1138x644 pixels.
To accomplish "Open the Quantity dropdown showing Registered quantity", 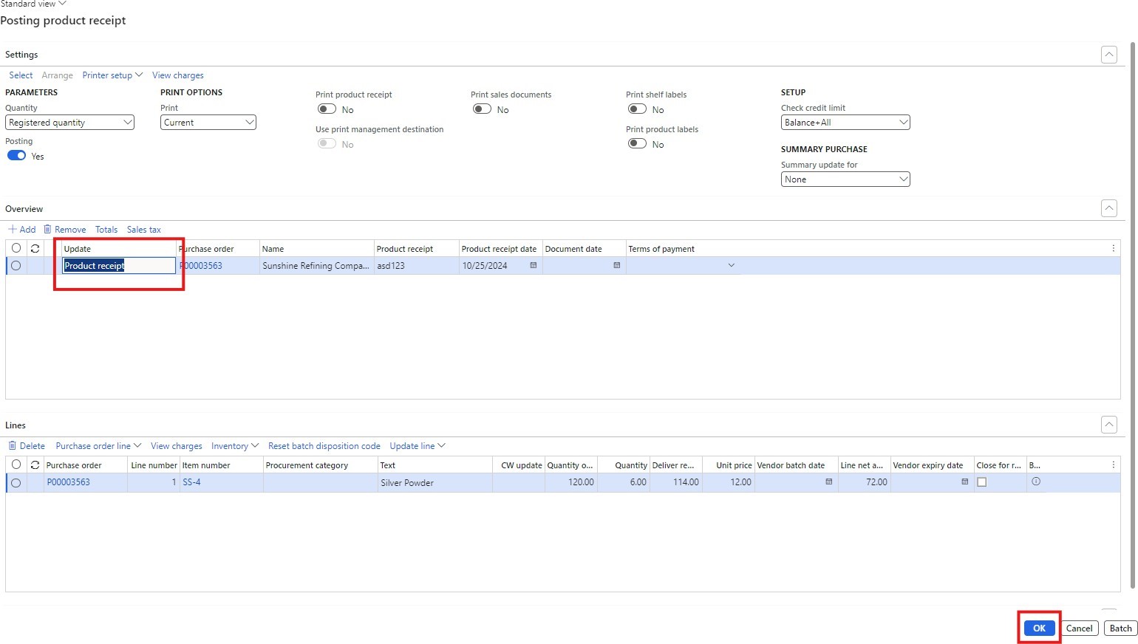I will point(69,123).
